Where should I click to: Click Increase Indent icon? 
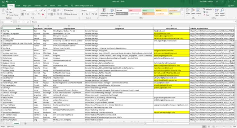[x=61, y=14]
